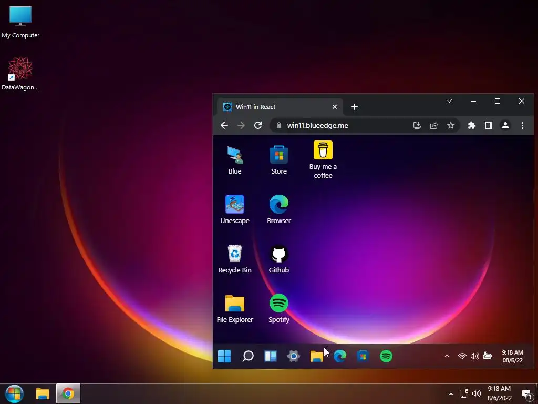
Task: Open My Computer on the host desktop
Action: tap(20, 22)
